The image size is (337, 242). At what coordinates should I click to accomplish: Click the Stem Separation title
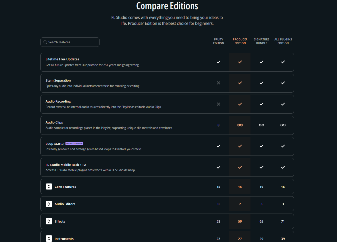(58, 80)
